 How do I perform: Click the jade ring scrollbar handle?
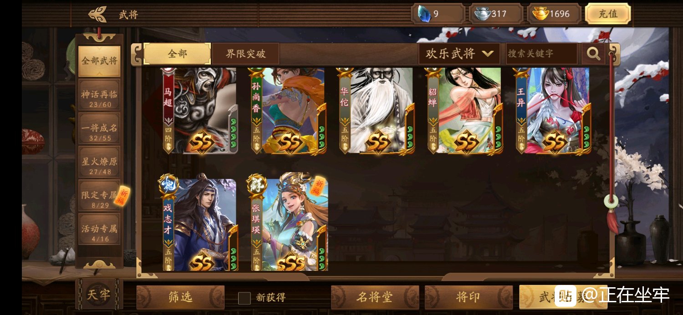pos(611,200)
